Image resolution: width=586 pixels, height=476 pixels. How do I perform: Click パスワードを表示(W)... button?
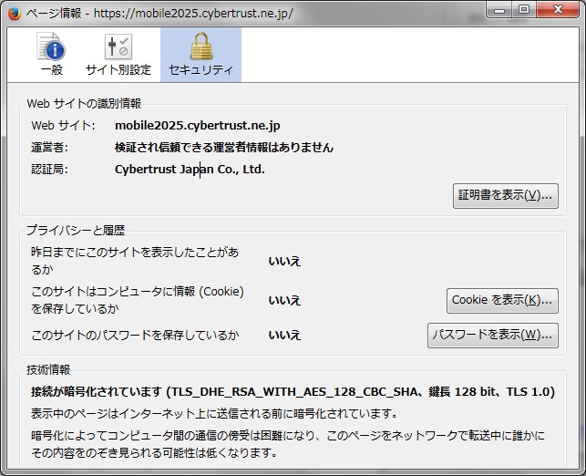pos(493,336)
